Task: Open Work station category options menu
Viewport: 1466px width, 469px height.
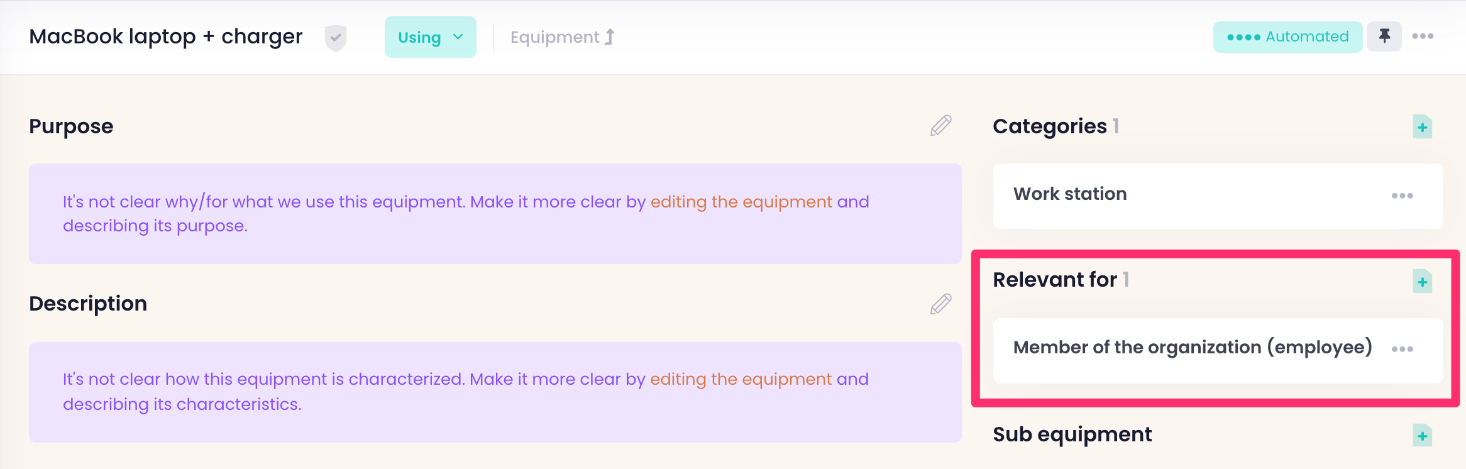Action: (x=1402, y=196)
